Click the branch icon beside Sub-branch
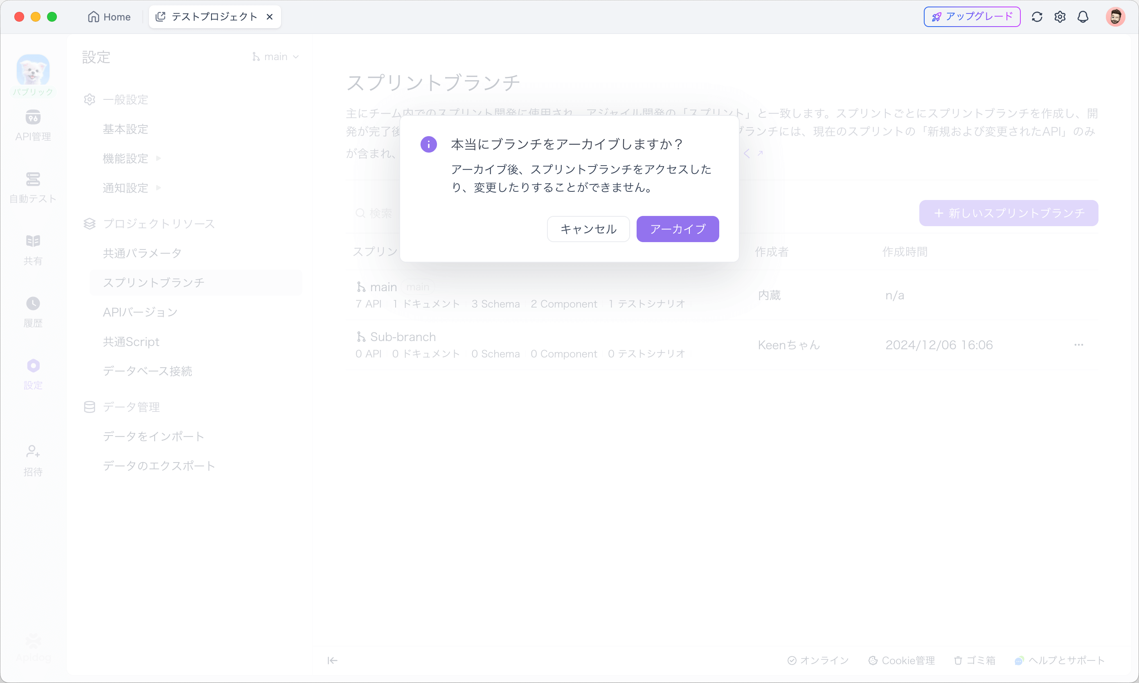The height and width of the screenshot is (683, 1139). [x=361, y=337]
